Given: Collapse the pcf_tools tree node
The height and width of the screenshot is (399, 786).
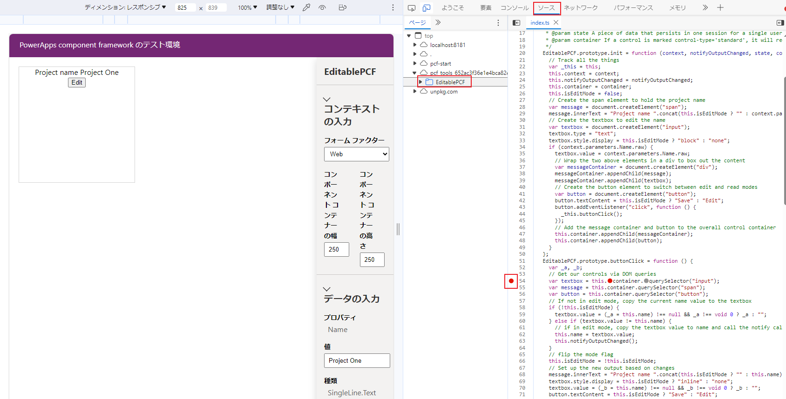Looking at the screenshot, I should tap(414, 73).
